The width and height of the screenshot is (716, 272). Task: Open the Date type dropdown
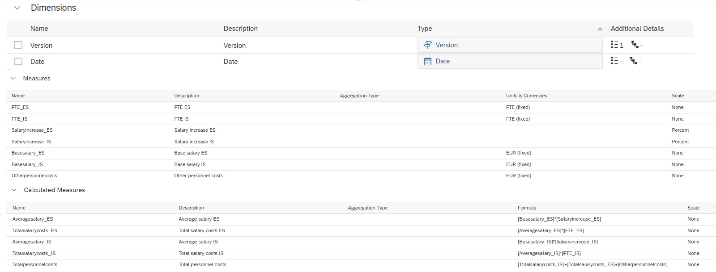(x=510, y=61)
